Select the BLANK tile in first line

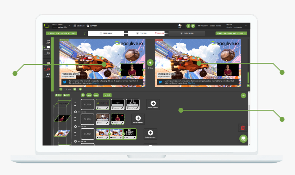(x=87, y=104)
